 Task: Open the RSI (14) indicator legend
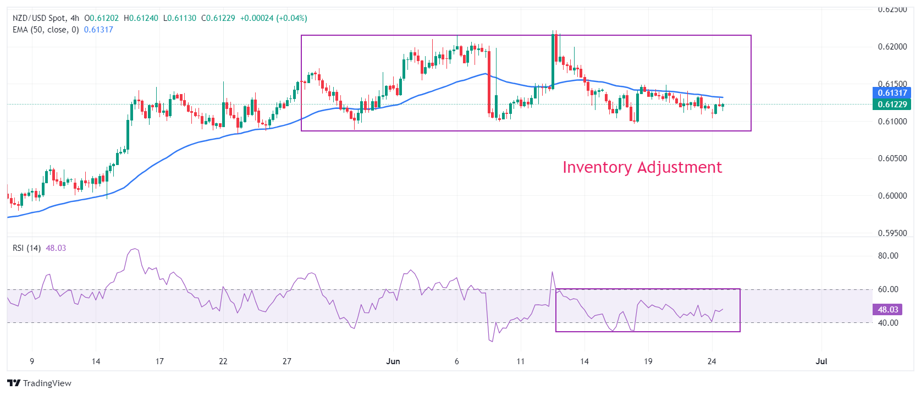coord(26,248)
